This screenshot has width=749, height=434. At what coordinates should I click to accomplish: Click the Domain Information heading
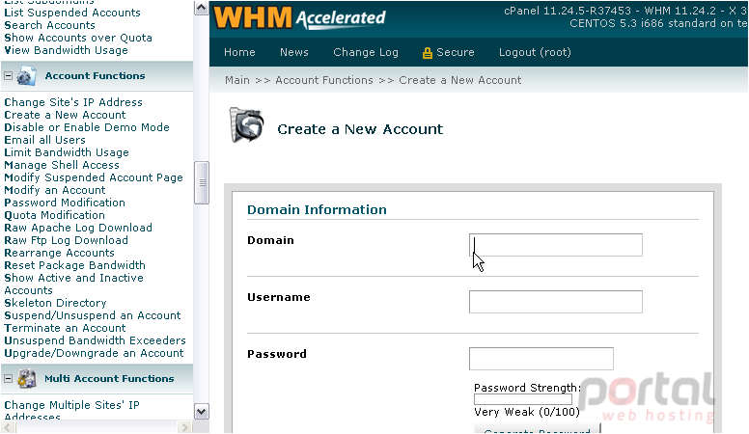[317, 209]
